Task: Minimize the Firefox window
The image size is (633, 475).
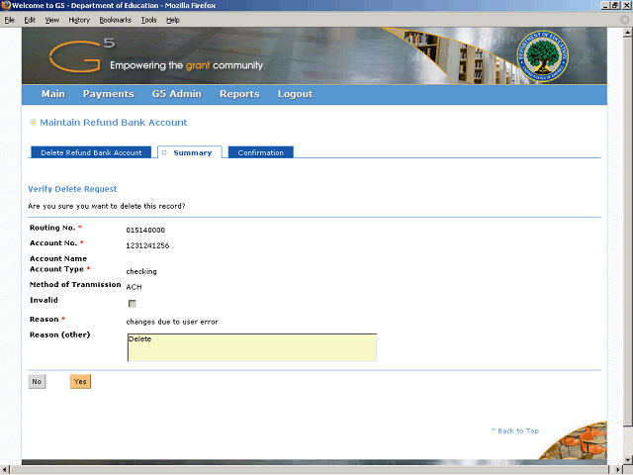Action: pos(605,5)
